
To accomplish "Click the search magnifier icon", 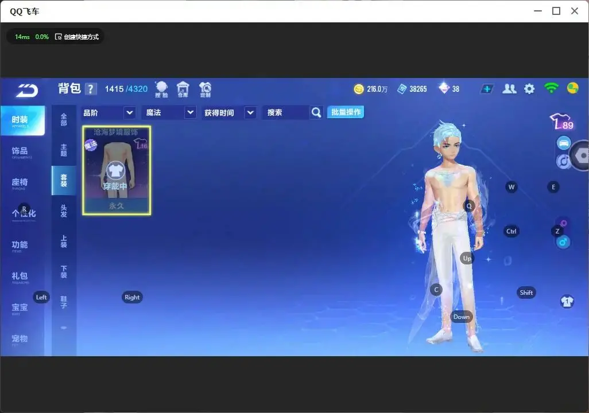I will point(316,112).
